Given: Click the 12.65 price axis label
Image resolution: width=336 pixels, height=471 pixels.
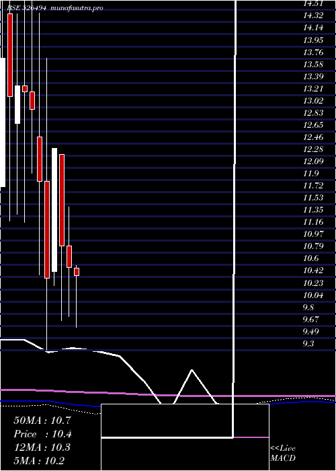Looking at the screenshot, I should tap(313, 125).
